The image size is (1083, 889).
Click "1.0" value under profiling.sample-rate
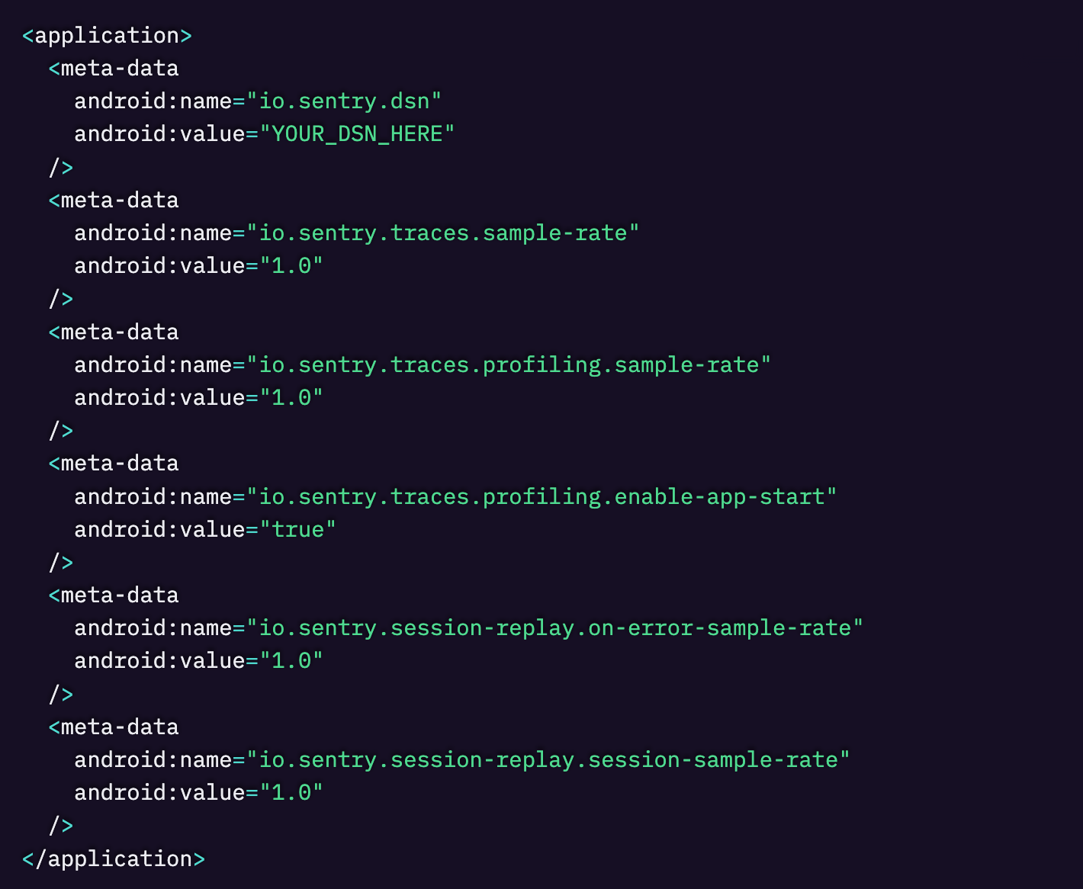291,398
